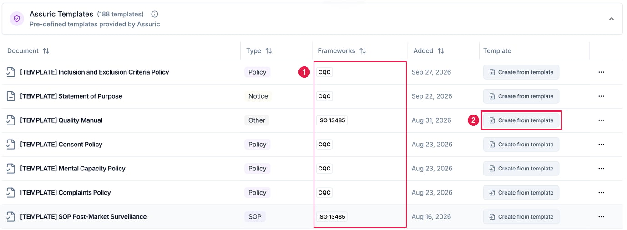Create from template for Complaints Policy

click(x=521, y=193)
